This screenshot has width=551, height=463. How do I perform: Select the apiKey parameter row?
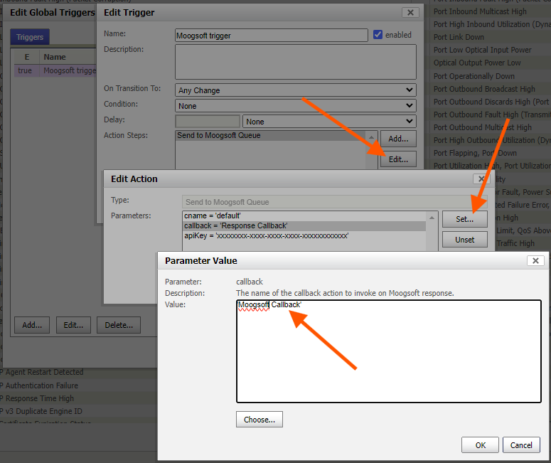click(304, 235)
